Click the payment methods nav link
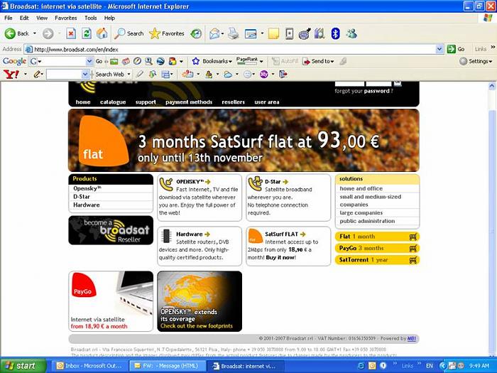 pos(189,102)
